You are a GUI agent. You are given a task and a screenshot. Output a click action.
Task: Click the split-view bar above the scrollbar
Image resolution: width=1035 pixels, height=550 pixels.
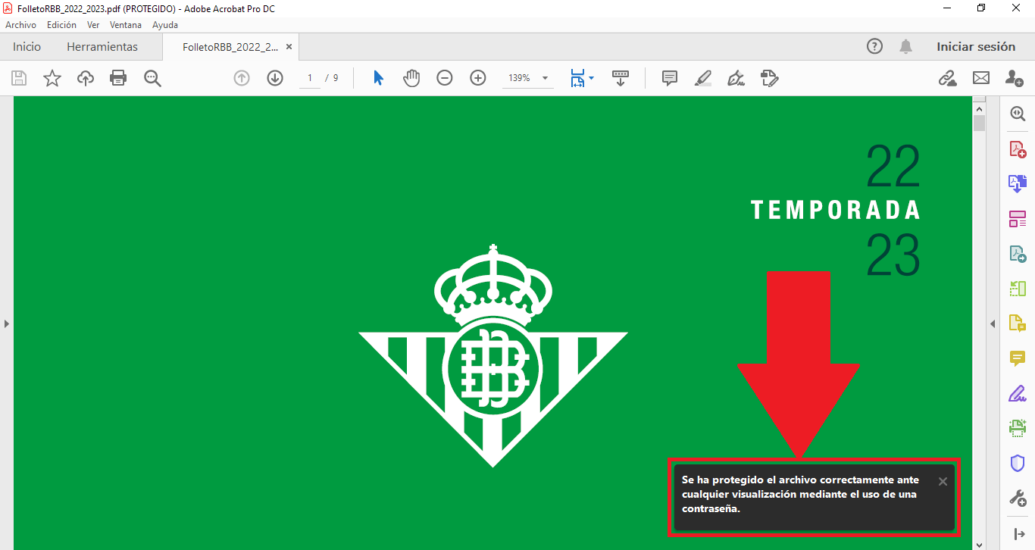tap(979, 98)
